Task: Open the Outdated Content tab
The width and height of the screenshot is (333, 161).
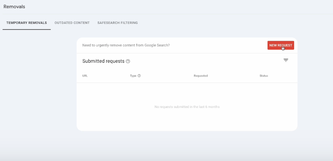Action: (72, 23)
